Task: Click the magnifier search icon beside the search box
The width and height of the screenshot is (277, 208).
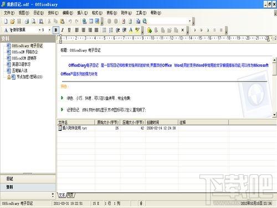Action: [x=145, y=22]
